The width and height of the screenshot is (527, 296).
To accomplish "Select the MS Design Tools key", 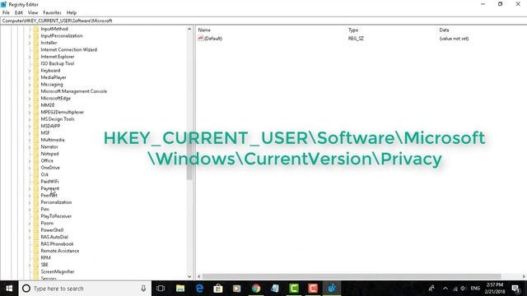I will pos(58,118).
